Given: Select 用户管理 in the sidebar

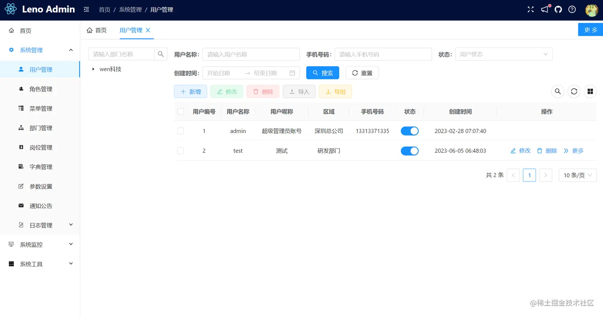Looking at the screenshot, I should coord(40,69).
